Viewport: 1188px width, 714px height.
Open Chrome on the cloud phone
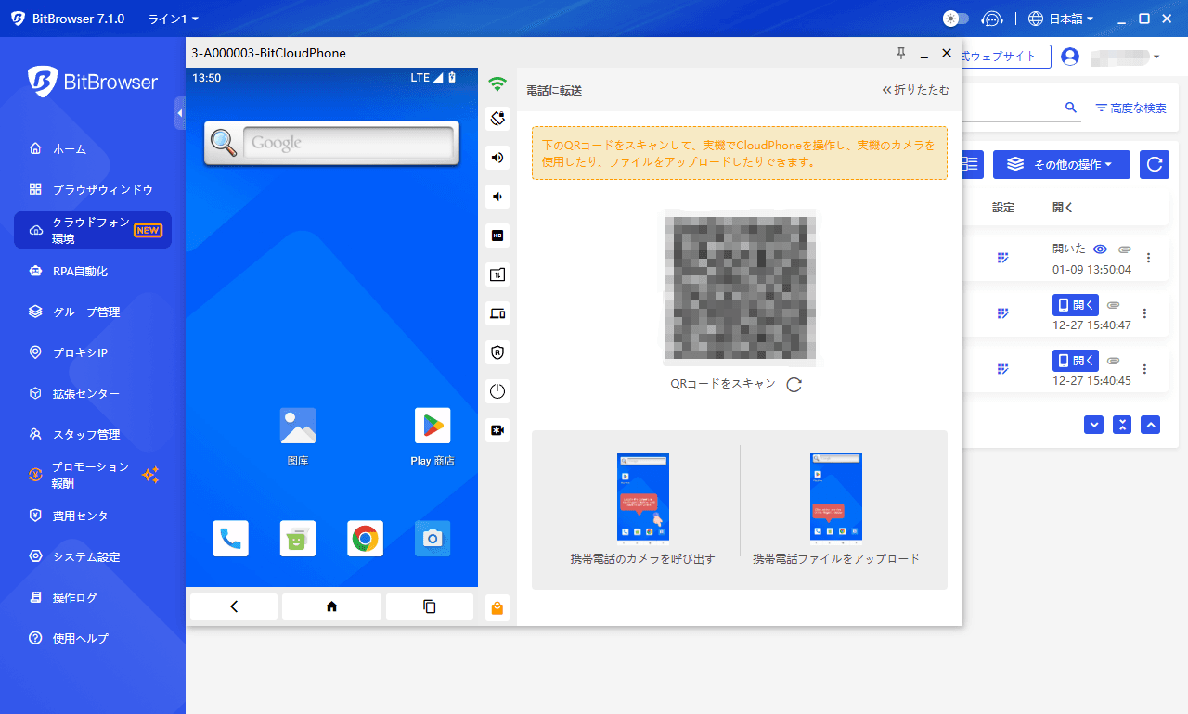coord(365,539)
